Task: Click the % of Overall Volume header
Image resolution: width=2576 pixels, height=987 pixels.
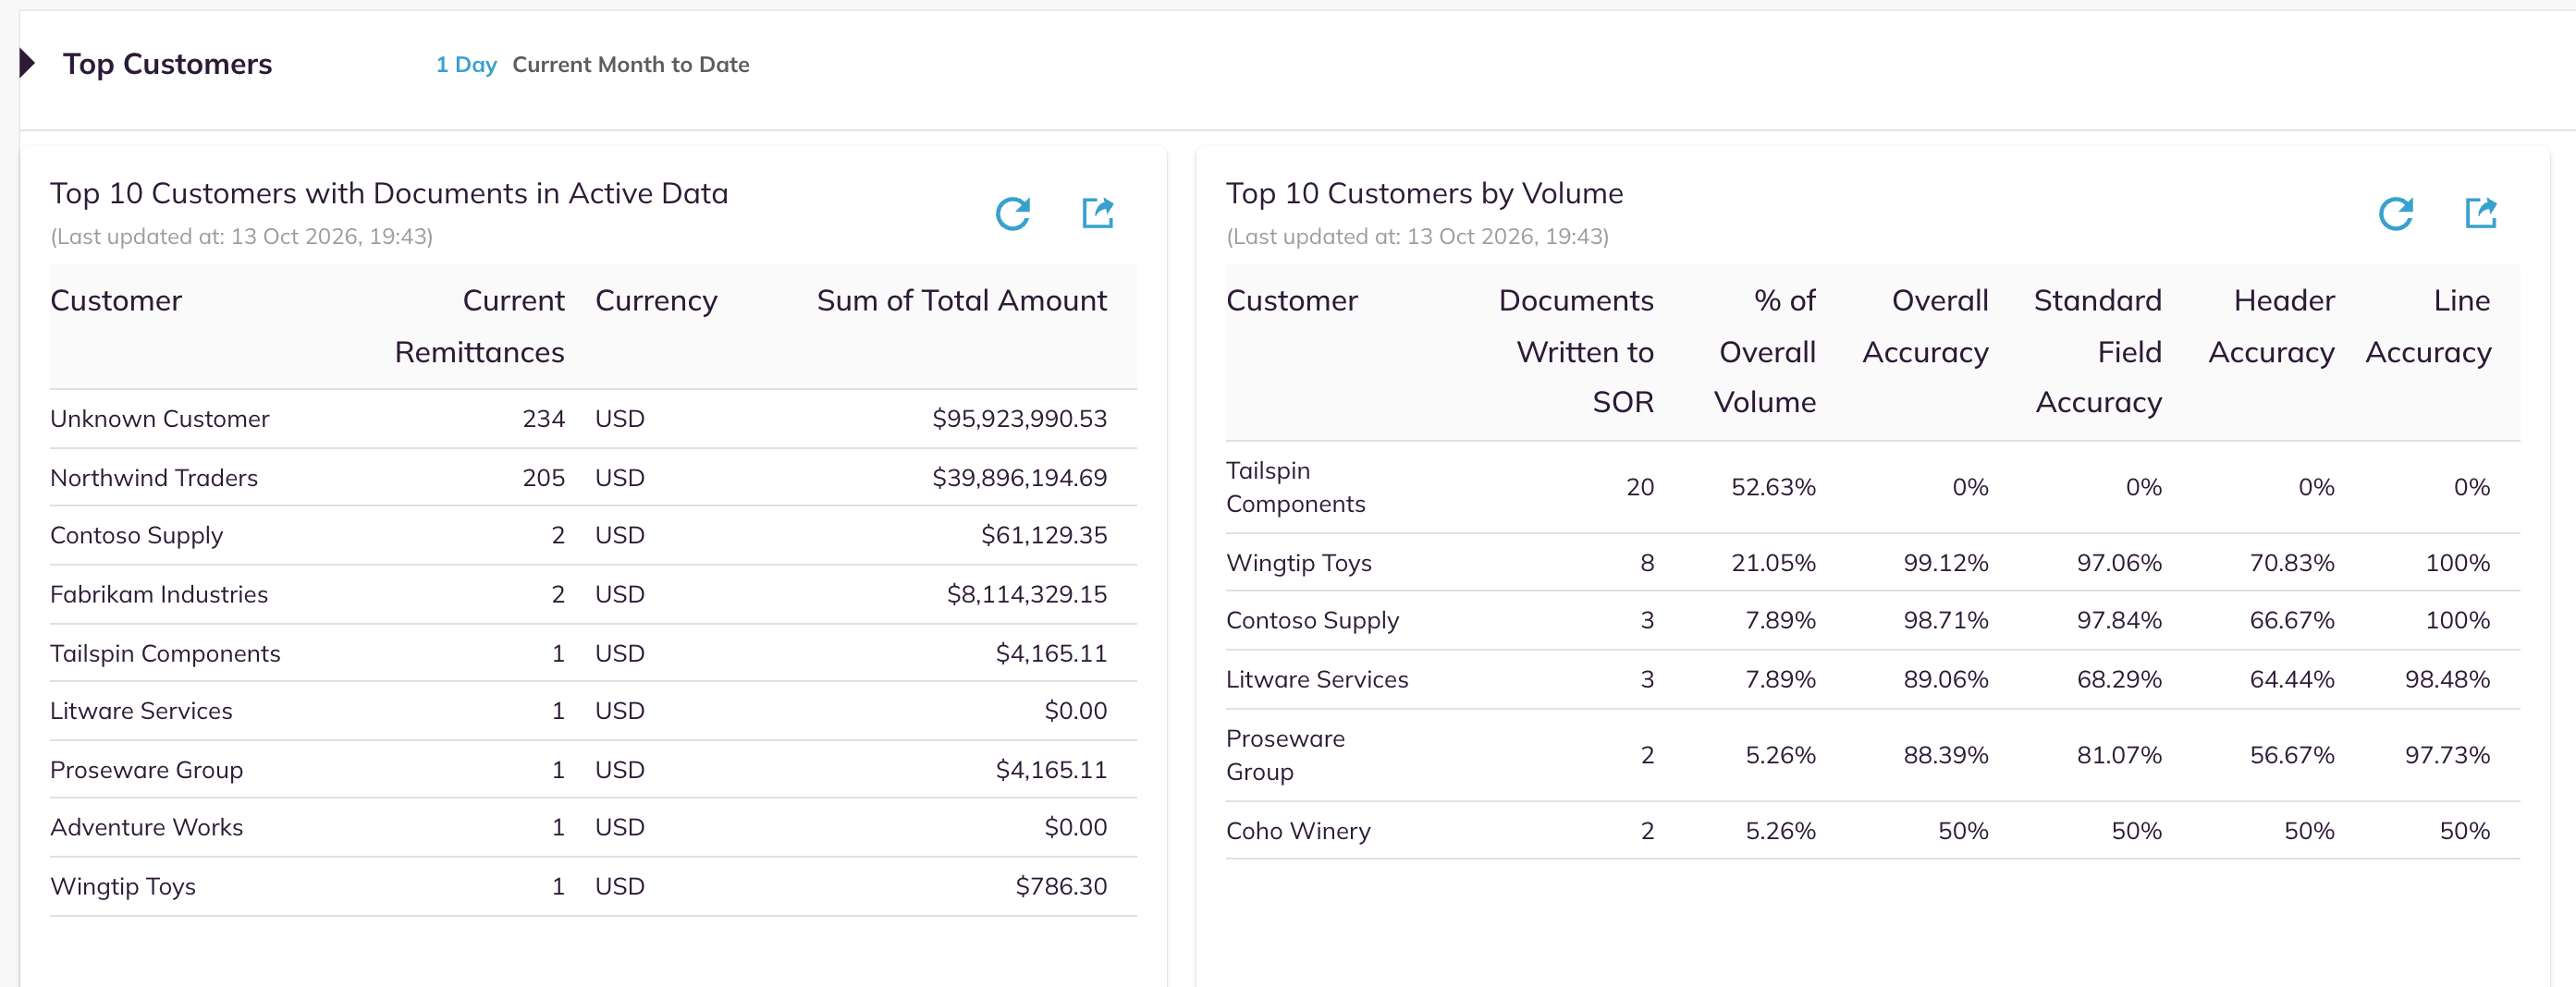Action: pyautogui.click(x=1764, y=351)
